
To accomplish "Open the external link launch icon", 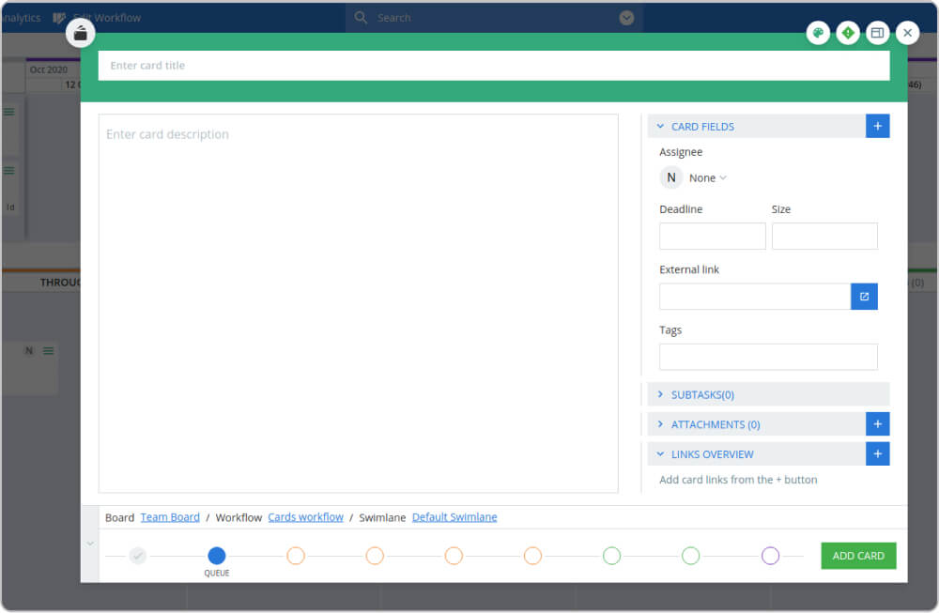I will pyautogui.click(x=864, y=297).
